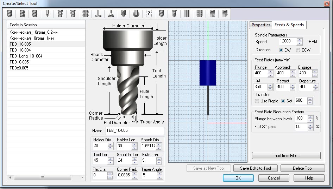
Task: Set spindle direction to CCW
Action: click(x=298, y=50)
